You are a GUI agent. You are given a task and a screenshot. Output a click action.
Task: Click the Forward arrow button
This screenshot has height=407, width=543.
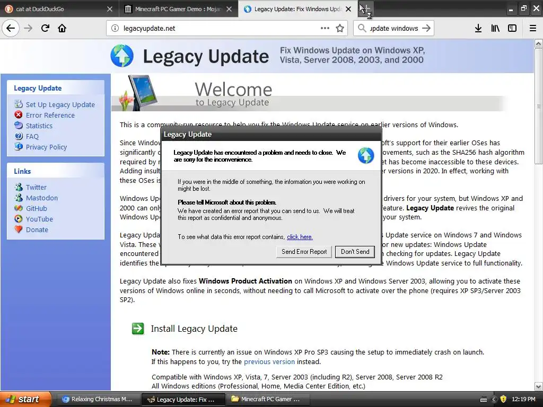coord(28,28)
